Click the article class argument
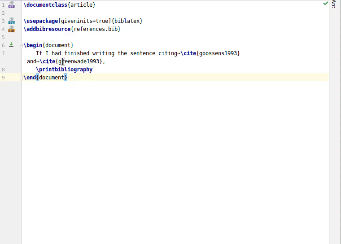Image resolution: width=341 pixels, height=244 pixels. pyautogui.click(x=81, y=5)
